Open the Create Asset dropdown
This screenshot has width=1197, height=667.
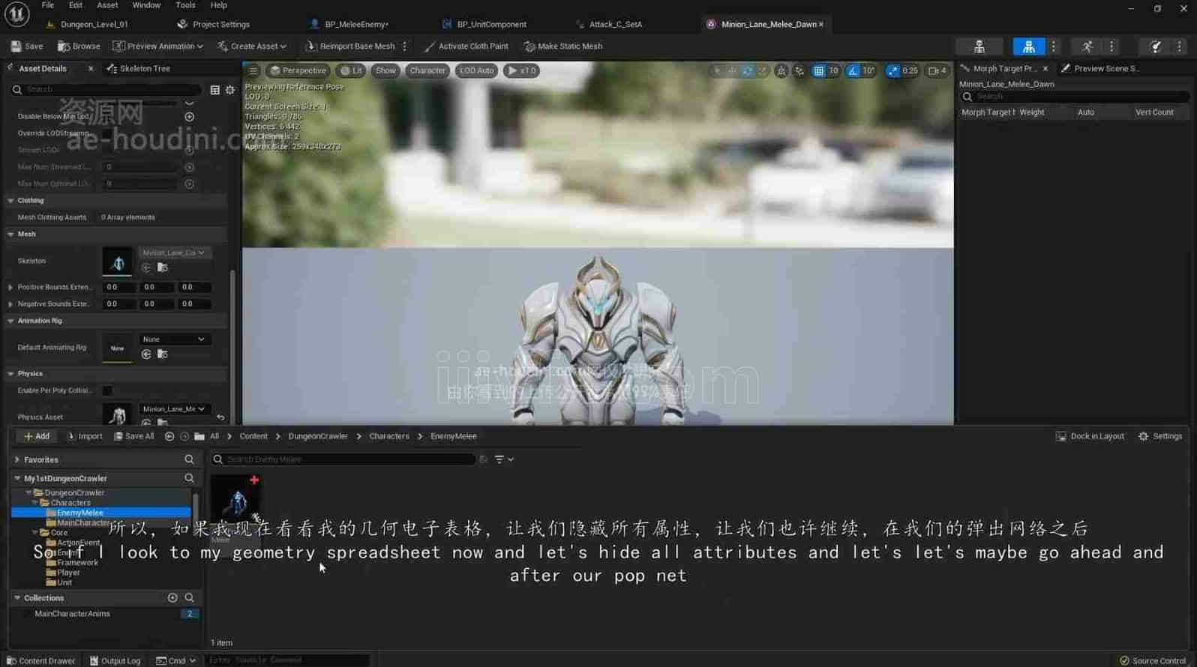(251, 46)
